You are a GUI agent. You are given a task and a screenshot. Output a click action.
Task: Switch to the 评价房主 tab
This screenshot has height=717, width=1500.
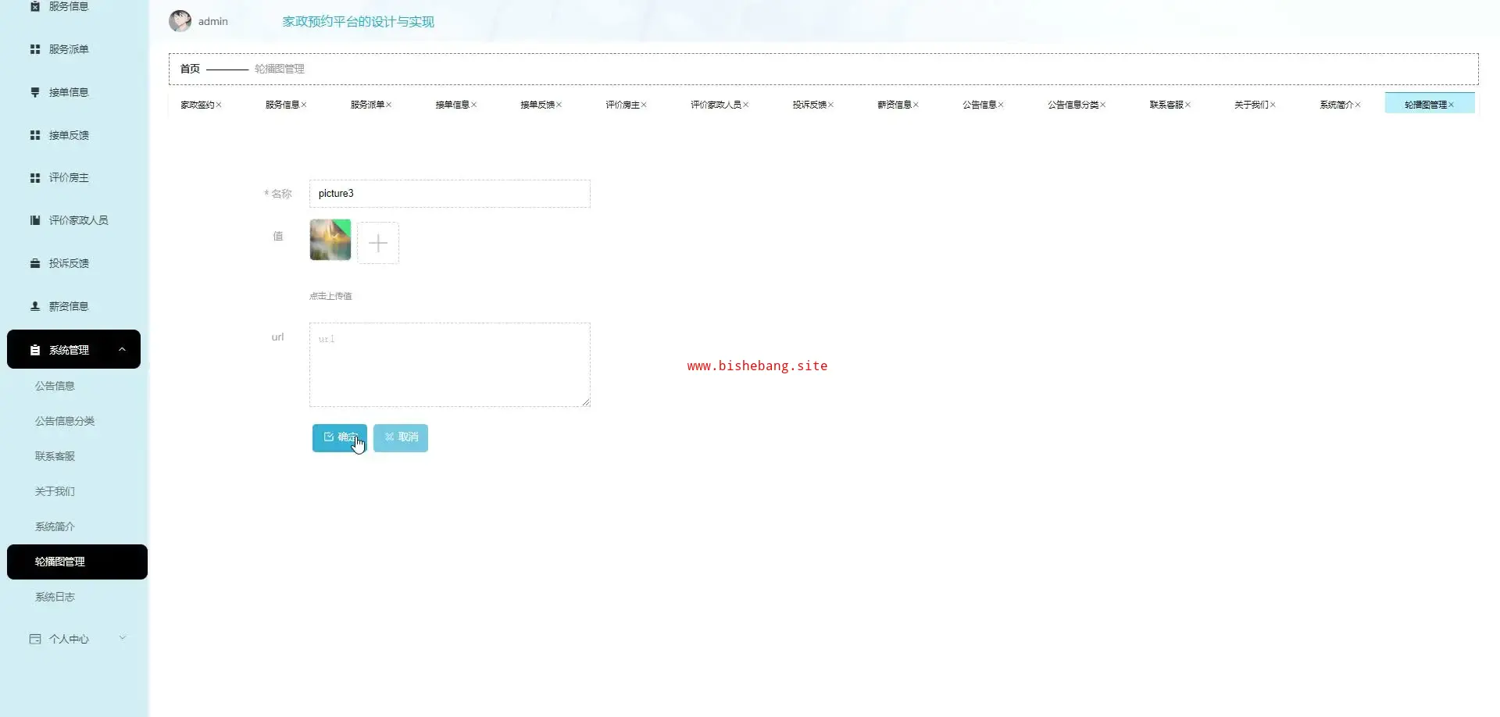(623, 105)
